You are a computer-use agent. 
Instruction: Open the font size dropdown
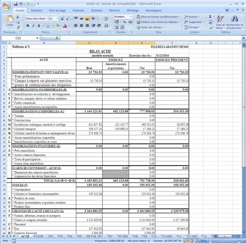(57, 19)
